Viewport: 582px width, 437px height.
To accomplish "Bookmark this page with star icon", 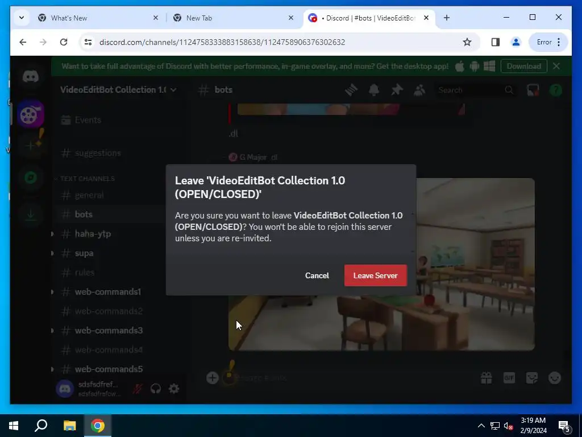I will tap(467, 42).
